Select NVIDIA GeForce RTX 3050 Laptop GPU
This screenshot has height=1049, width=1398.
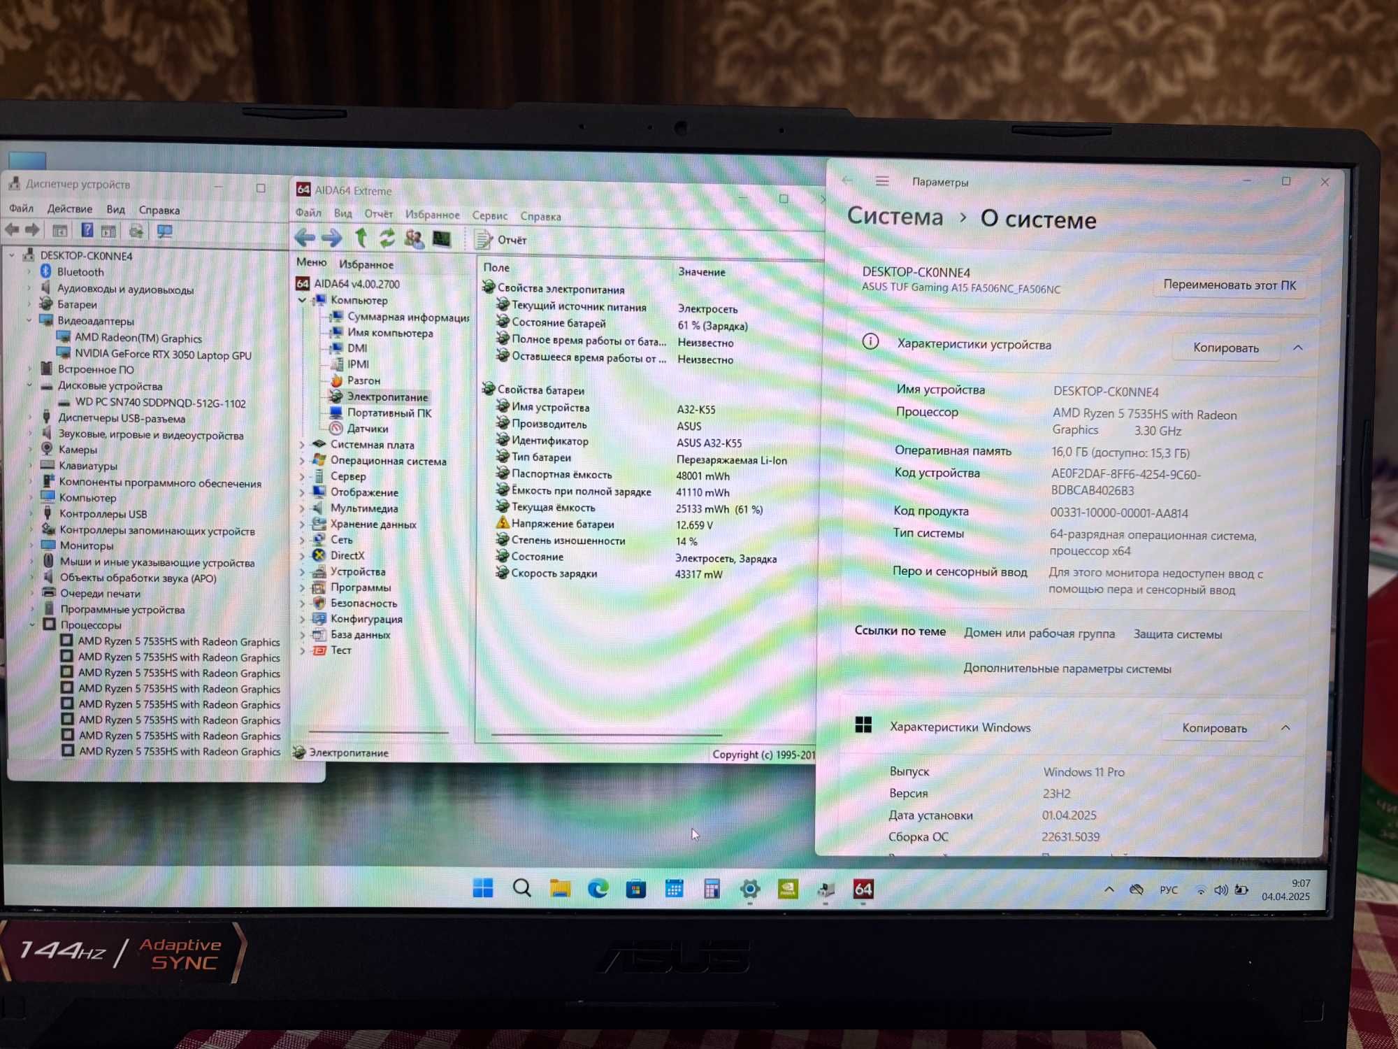tap(163, 355)
